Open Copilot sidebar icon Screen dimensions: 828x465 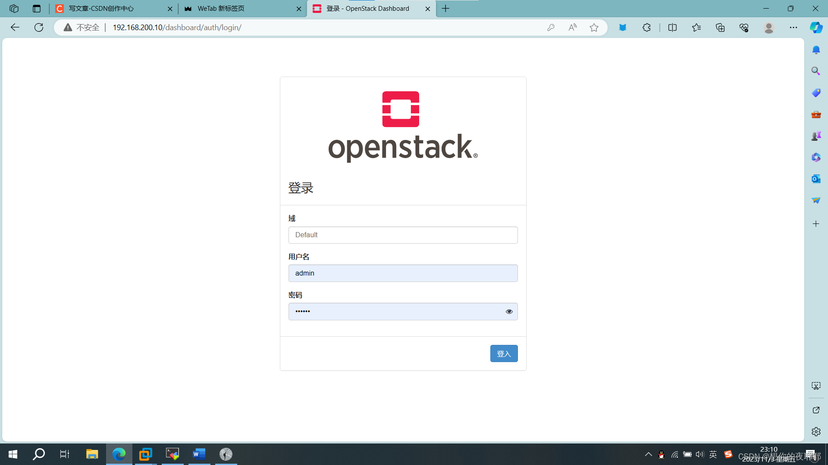coord(816,28)
